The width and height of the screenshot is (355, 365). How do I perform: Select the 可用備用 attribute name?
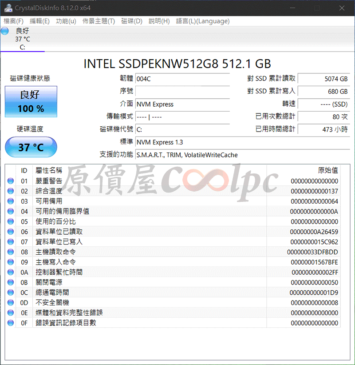(49, 201)
